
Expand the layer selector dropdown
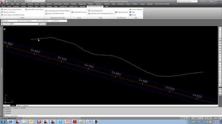(x=20, y=24)
